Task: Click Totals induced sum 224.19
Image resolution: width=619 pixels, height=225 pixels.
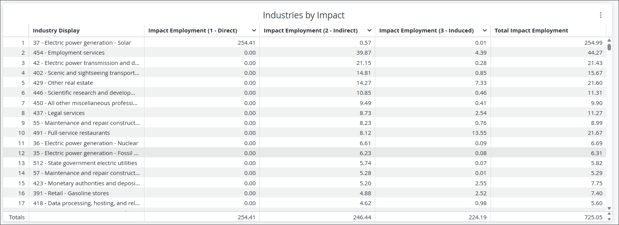Action: click(x=478, y=217)
